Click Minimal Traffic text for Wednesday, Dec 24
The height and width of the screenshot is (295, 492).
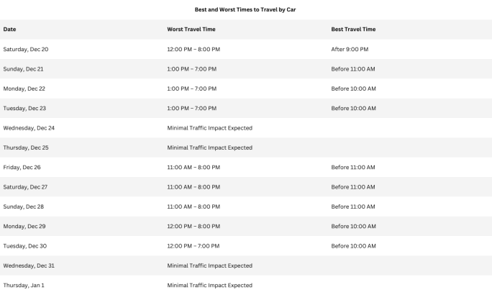(209, 128)
